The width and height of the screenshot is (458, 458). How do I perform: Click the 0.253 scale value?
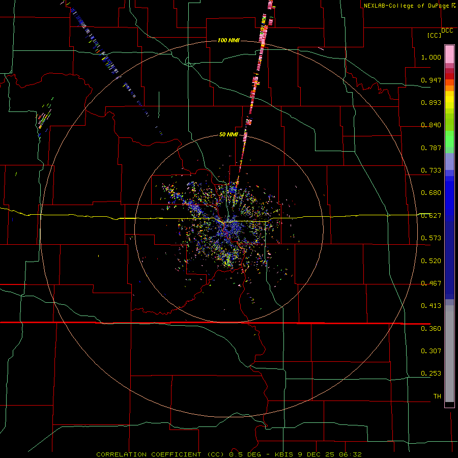coord(431,374)
